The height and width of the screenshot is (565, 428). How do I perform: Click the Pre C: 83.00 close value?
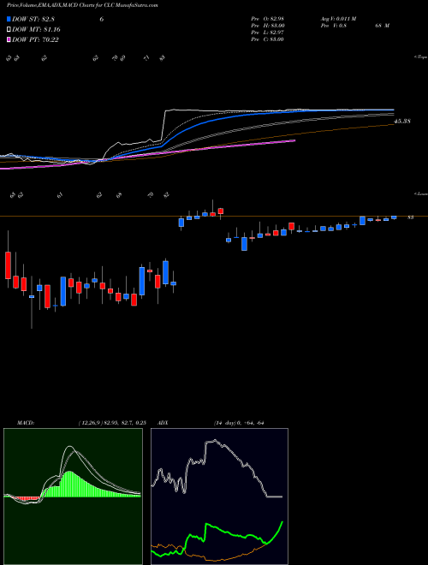coord(267,39)
